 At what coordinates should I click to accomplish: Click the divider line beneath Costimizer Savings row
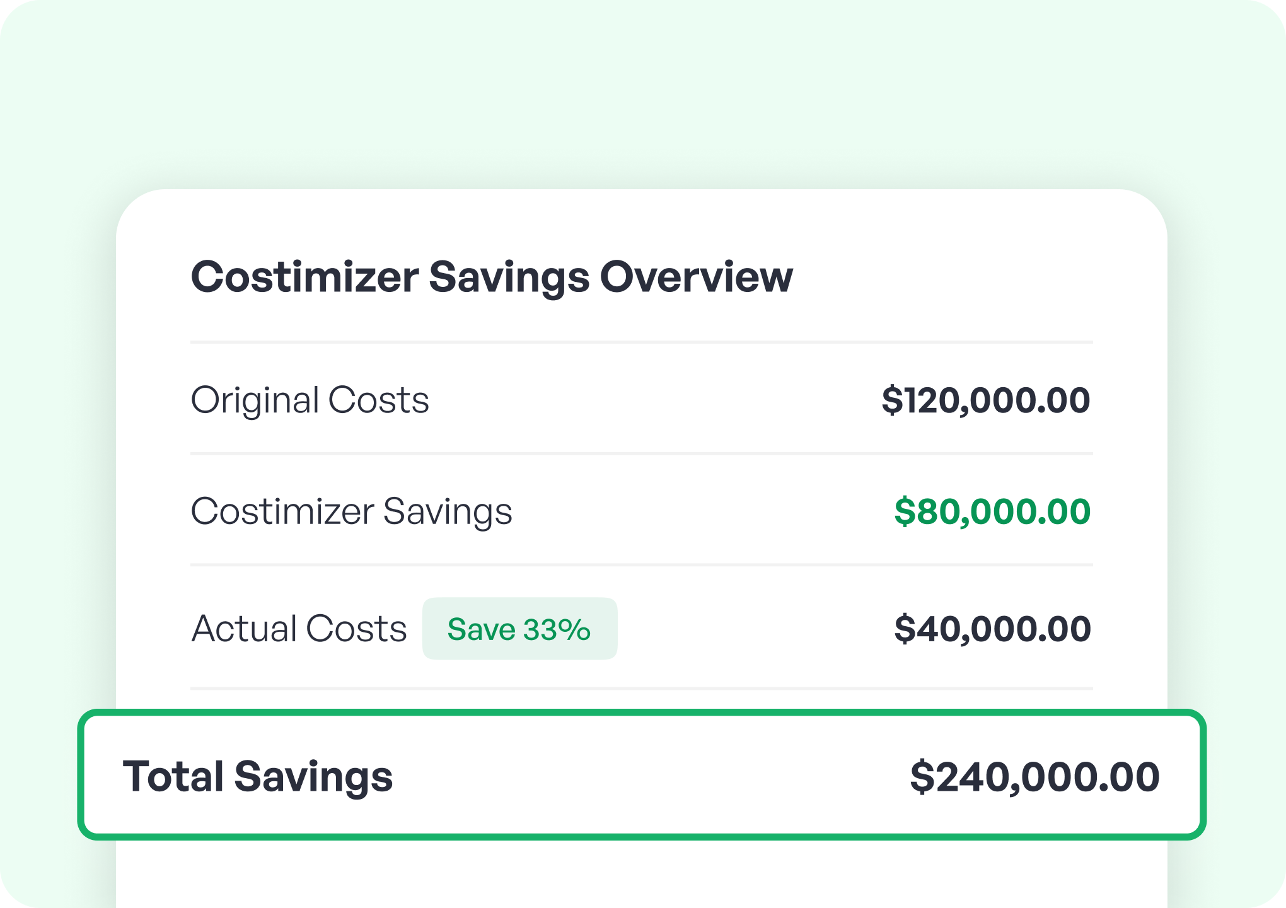tap(641, 565)
